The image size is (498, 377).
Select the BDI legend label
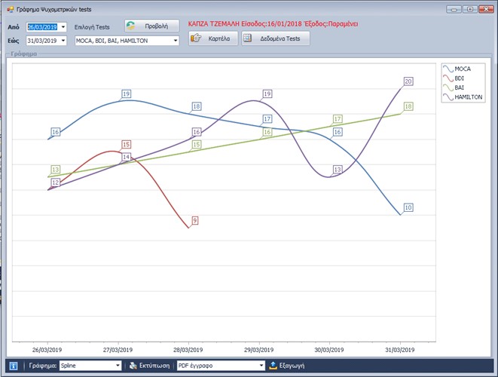(460, 78)
